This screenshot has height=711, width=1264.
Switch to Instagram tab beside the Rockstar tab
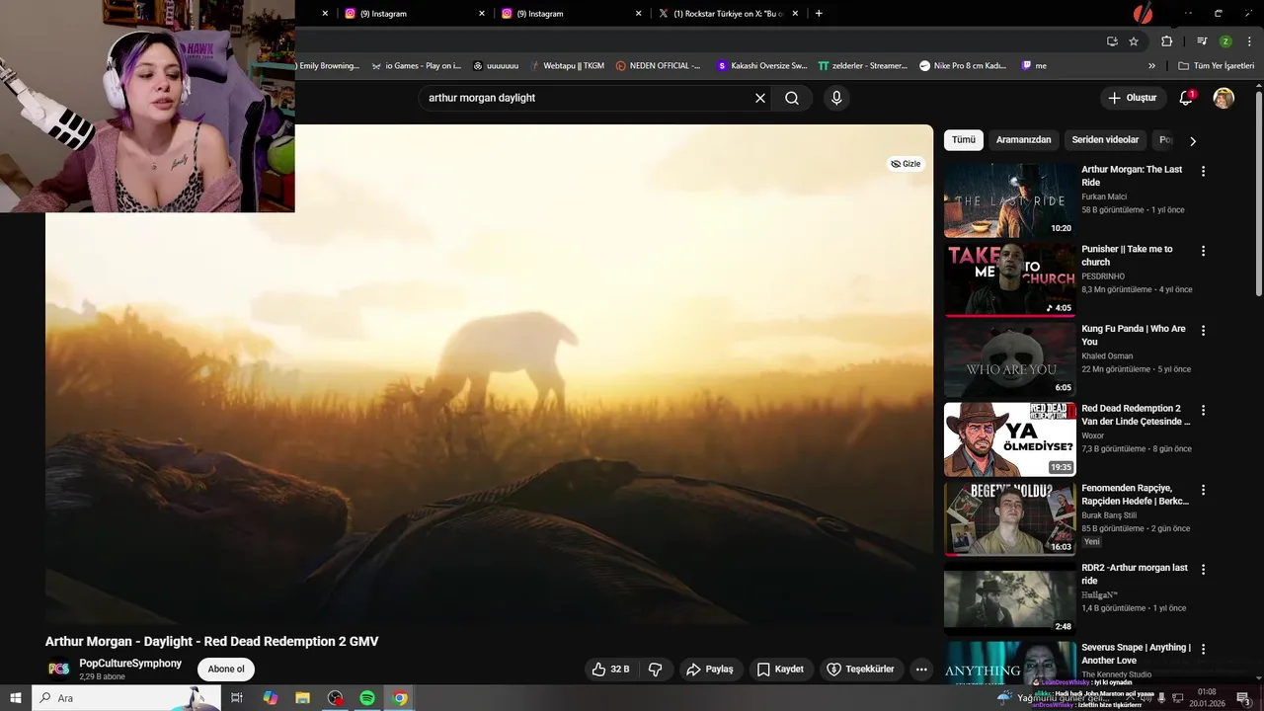(571, 14)
